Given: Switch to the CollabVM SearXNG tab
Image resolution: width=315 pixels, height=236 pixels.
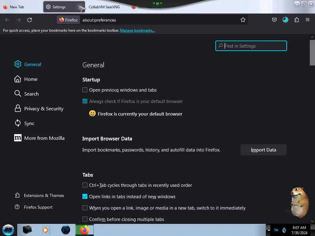Looking at the screenshot, I should [104, 7].
